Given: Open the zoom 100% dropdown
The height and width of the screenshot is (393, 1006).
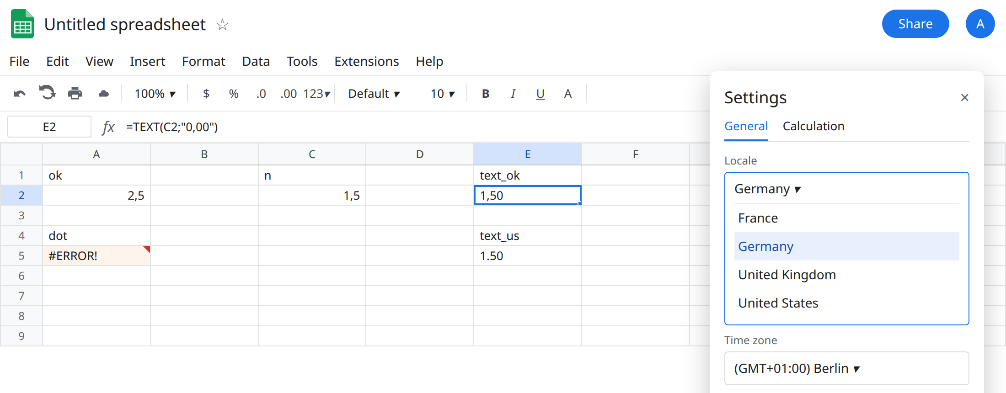Looking at the screenshot, I should (x=155, y=94).
